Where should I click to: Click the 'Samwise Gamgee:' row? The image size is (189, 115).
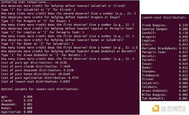coord(165,29)
